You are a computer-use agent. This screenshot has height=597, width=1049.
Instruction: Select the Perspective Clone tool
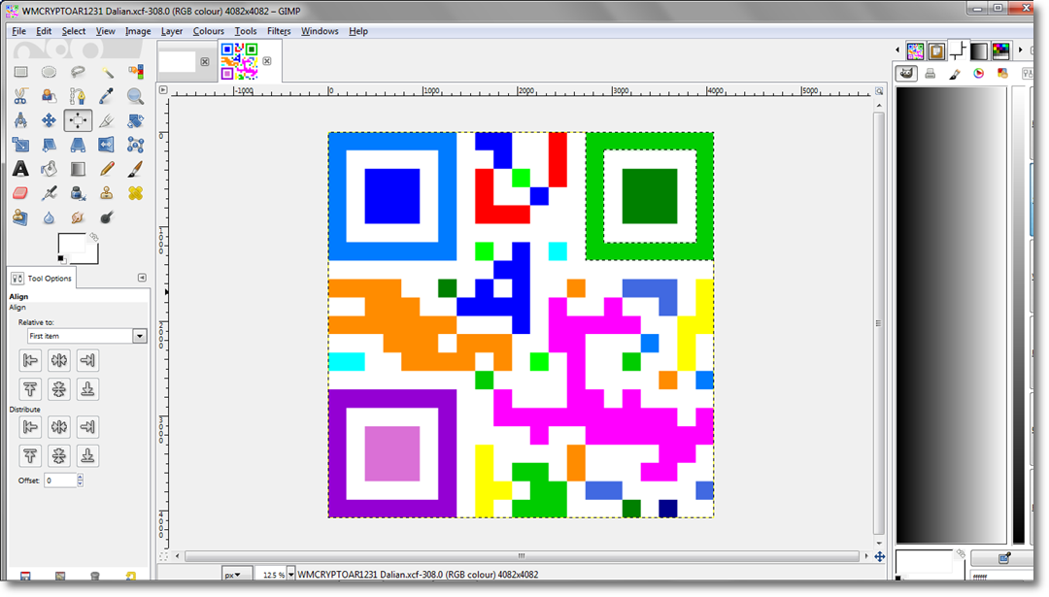coord(20,217)
